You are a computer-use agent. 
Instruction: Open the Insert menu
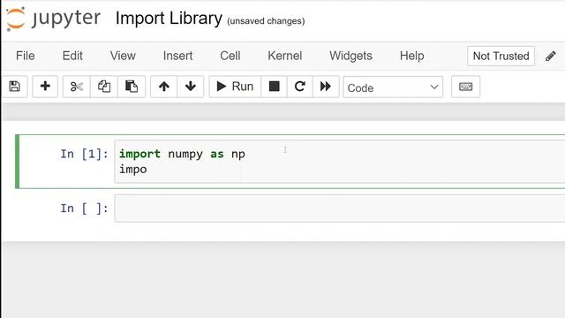(x=177, y=56)
